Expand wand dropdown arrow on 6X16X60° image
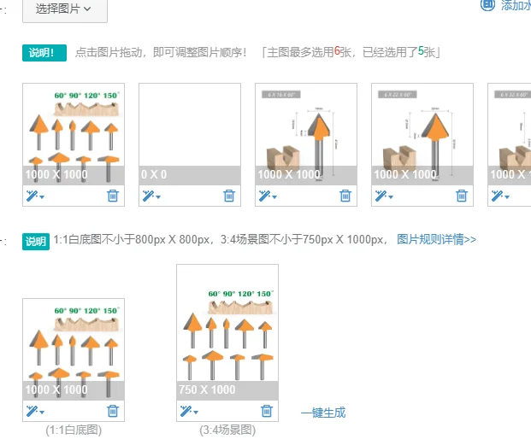The height and width of the screenshot is (445, 531). coord(274,196)
